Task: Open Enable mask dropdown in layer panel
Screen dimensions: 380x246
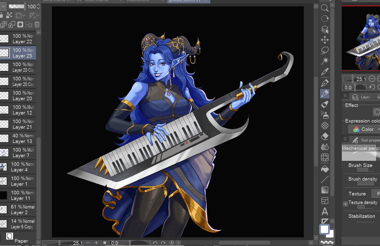Action: coord(21,15)
